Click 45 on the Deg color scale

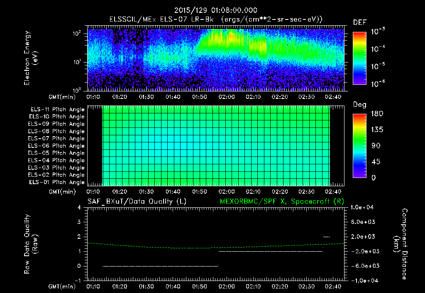tap(376, 162)
